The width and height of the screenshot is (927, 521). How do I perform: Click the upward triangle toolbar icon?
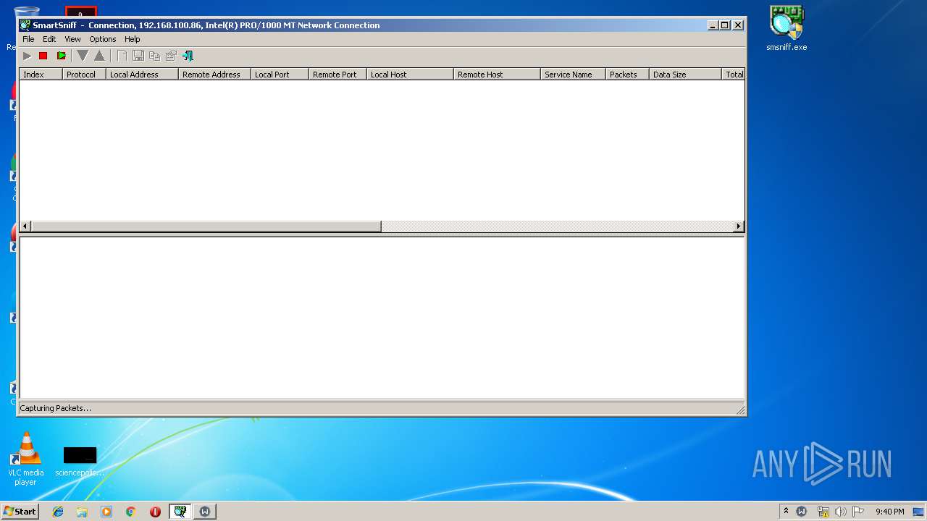(99, 56)
